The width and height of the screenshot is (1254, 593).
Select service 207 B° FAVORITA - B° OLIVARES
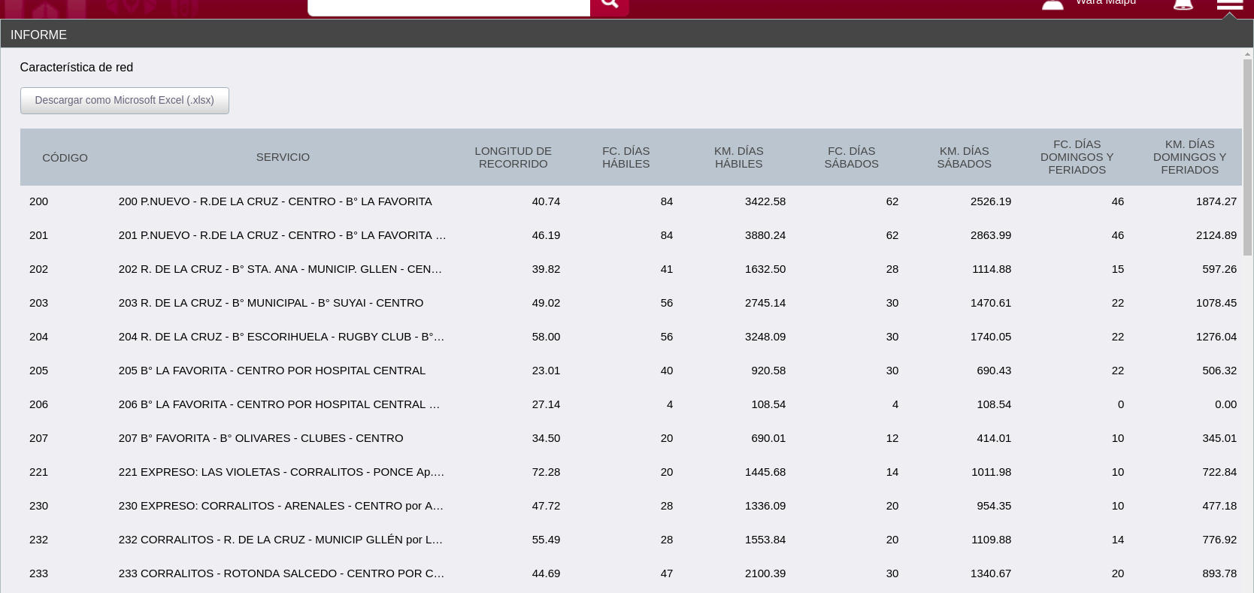[260, 438]
